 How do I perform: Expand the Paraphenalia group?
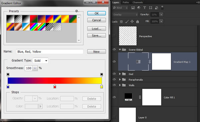120,80
